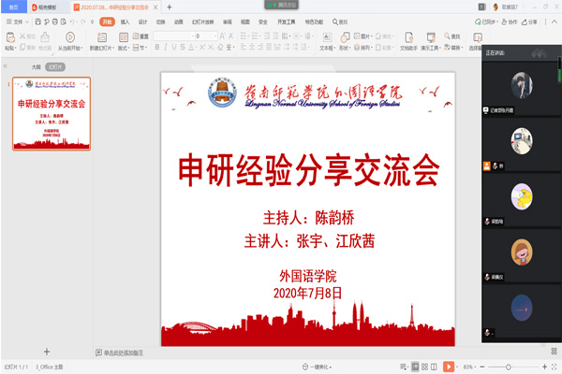The image size is (562, 374).
Task: Toggle Bold text formatting
Action: 156,46
